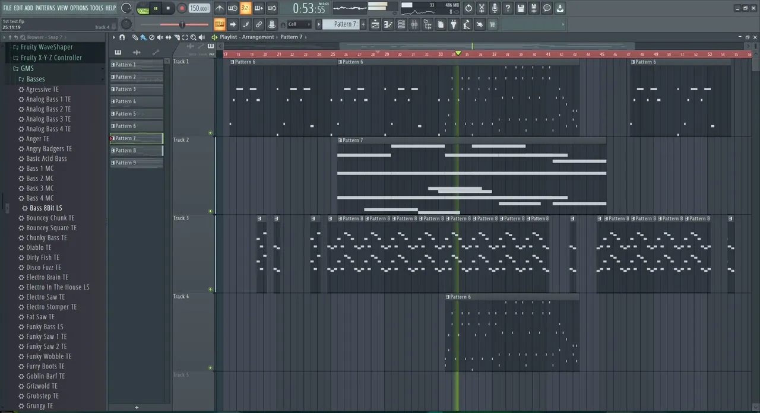Open pattern selector left arrow menu
This screenshot has height=413, width=760.
[x=319, y=24]
